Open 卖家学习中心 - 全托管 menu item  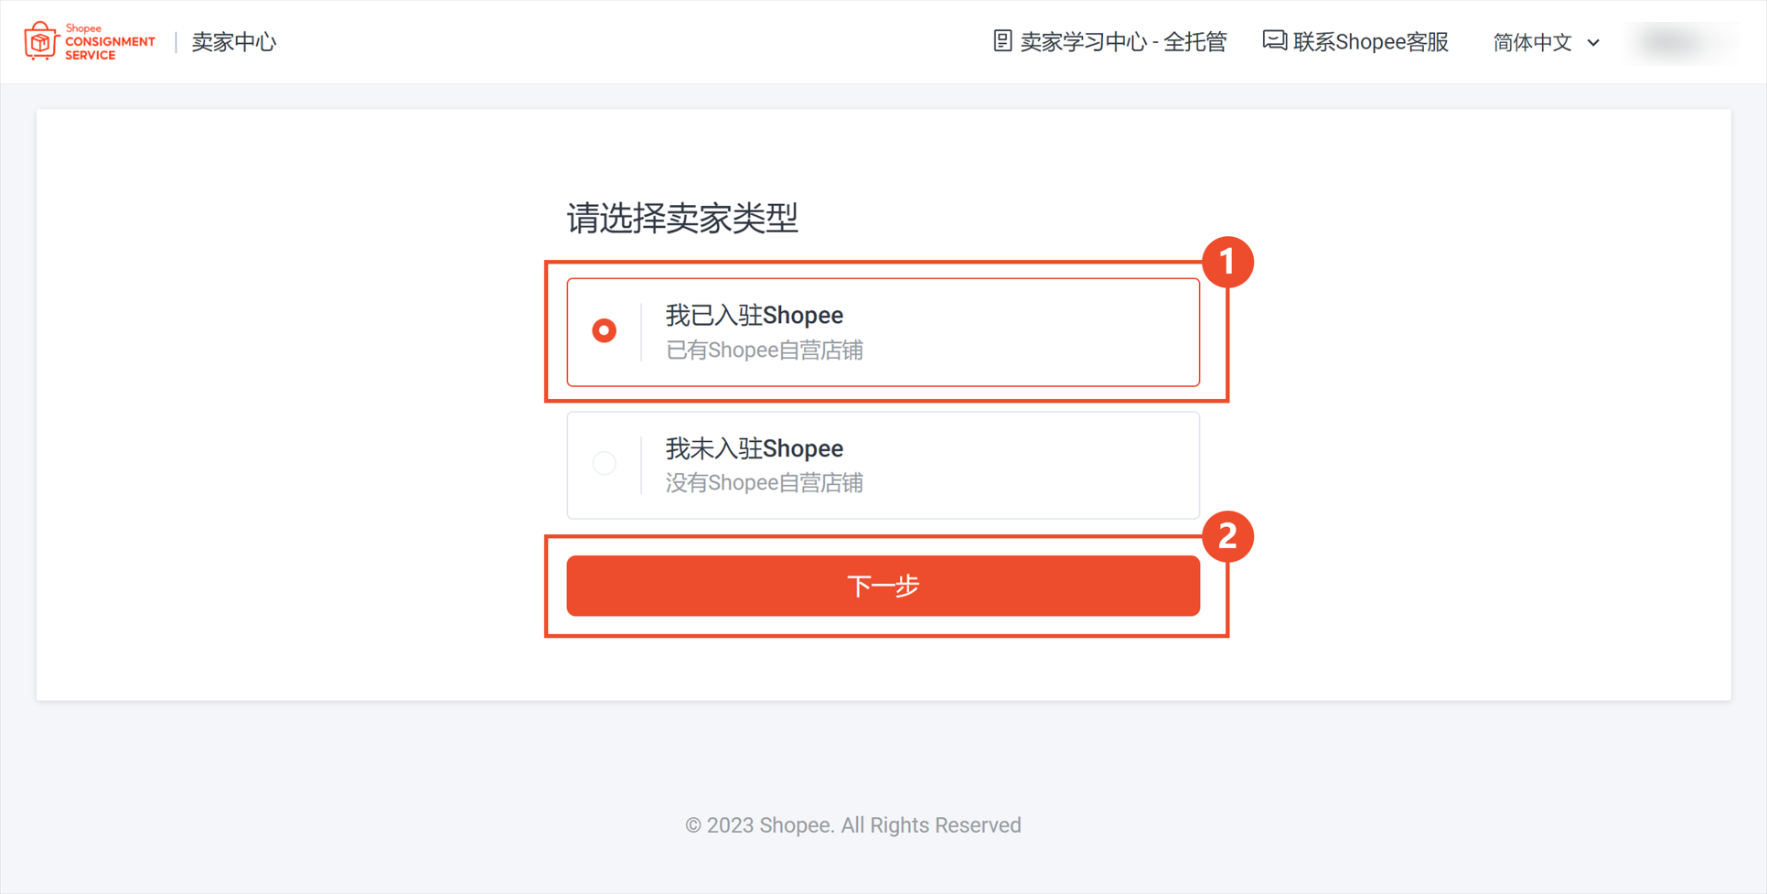click(x=1110, y=42)
